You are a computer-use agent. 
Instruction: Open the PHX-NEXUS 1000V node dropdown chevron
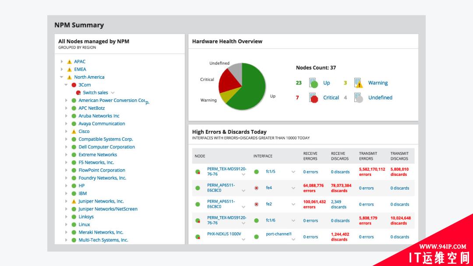click(244, 239)
